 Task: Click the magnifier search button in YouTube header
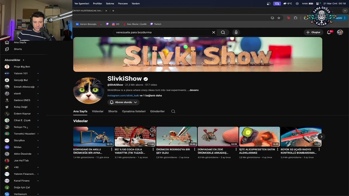tap(223, 32)
